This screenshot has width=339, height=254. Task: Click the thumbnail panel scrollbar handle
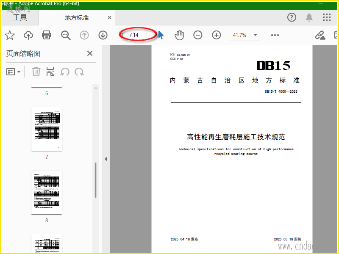tap(96, 180)
